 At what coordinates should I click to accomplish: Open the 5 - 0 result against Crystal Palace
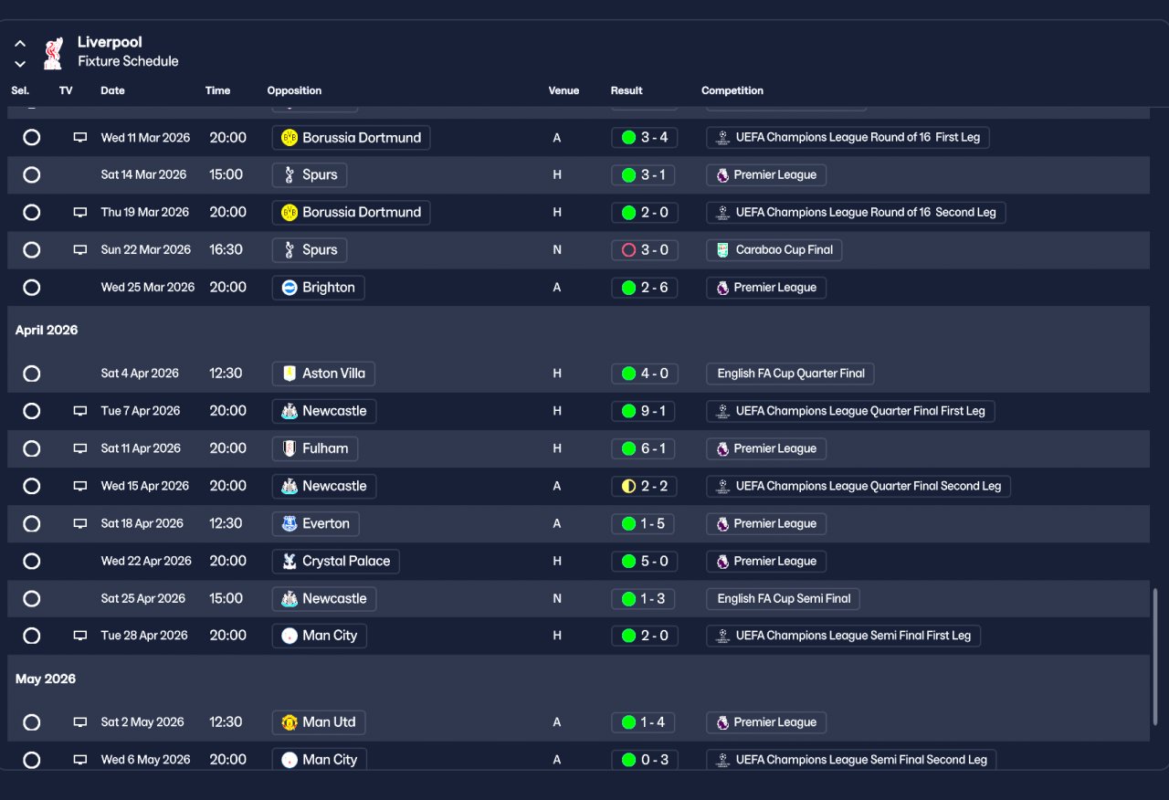coord(645,562)
